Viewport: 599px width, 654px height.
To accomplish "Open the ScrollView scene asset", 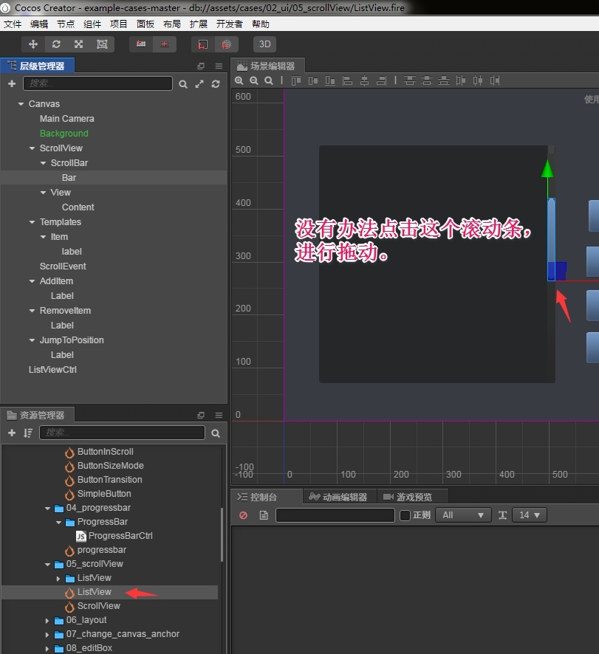I will 98,606.
